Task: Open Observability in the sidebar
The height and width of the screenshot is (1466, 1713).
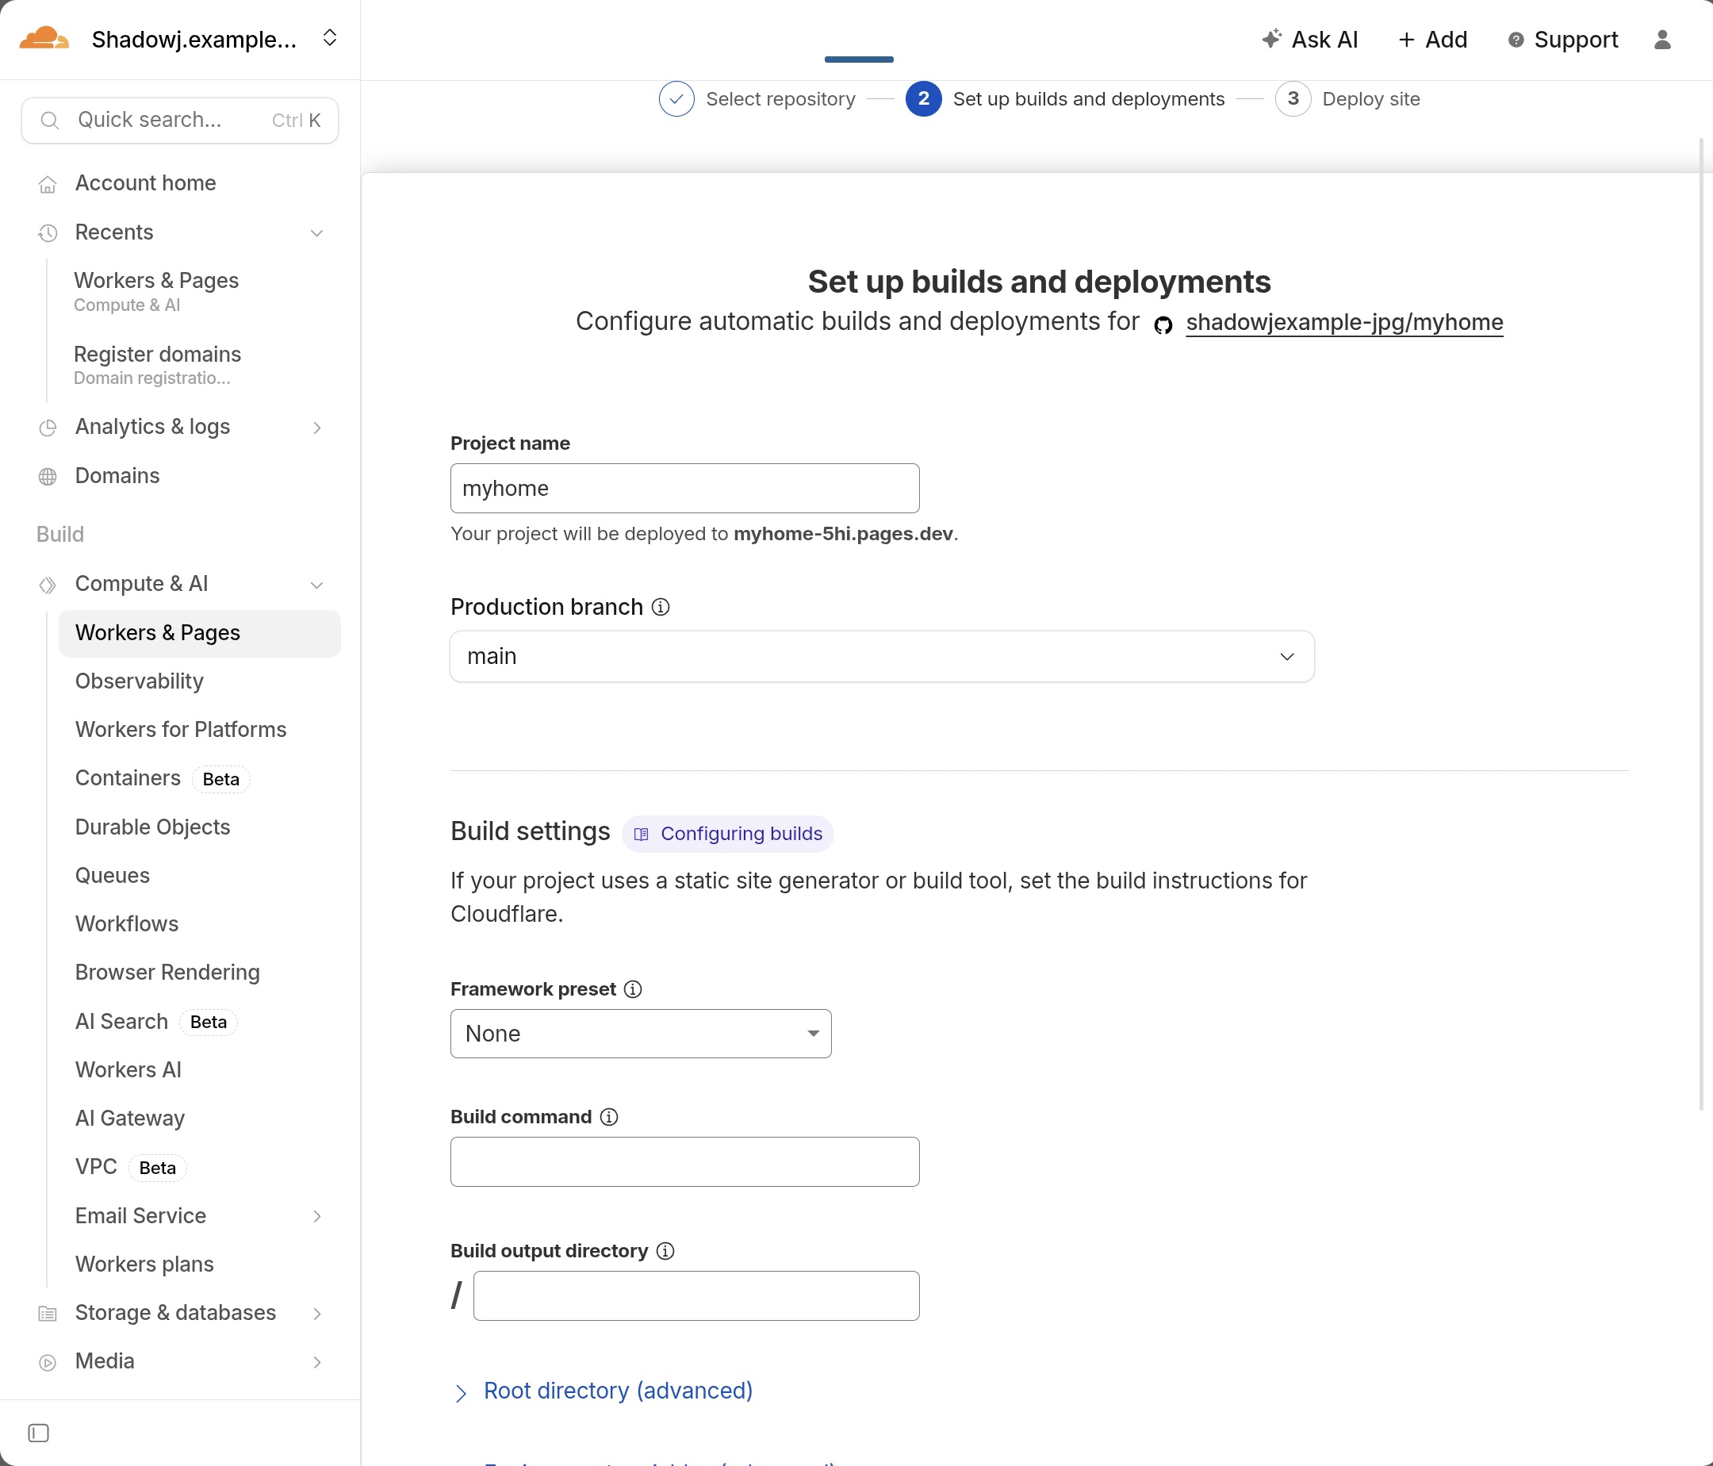Action: [x=139, y=681]
